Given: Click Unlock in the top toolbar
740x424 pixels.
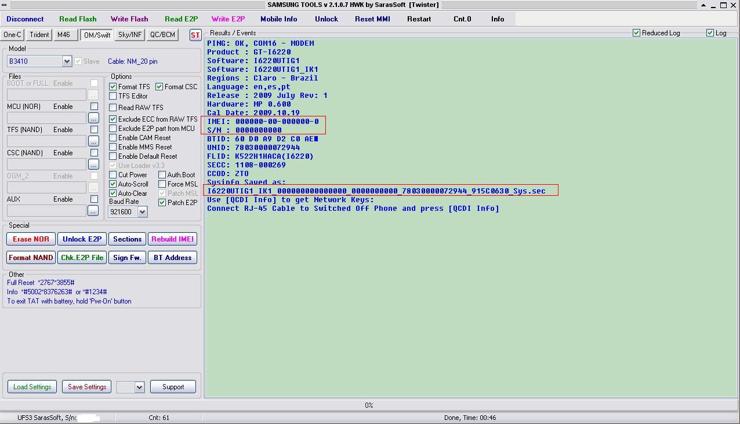Looking at the screenshot, I should point(327,19).
